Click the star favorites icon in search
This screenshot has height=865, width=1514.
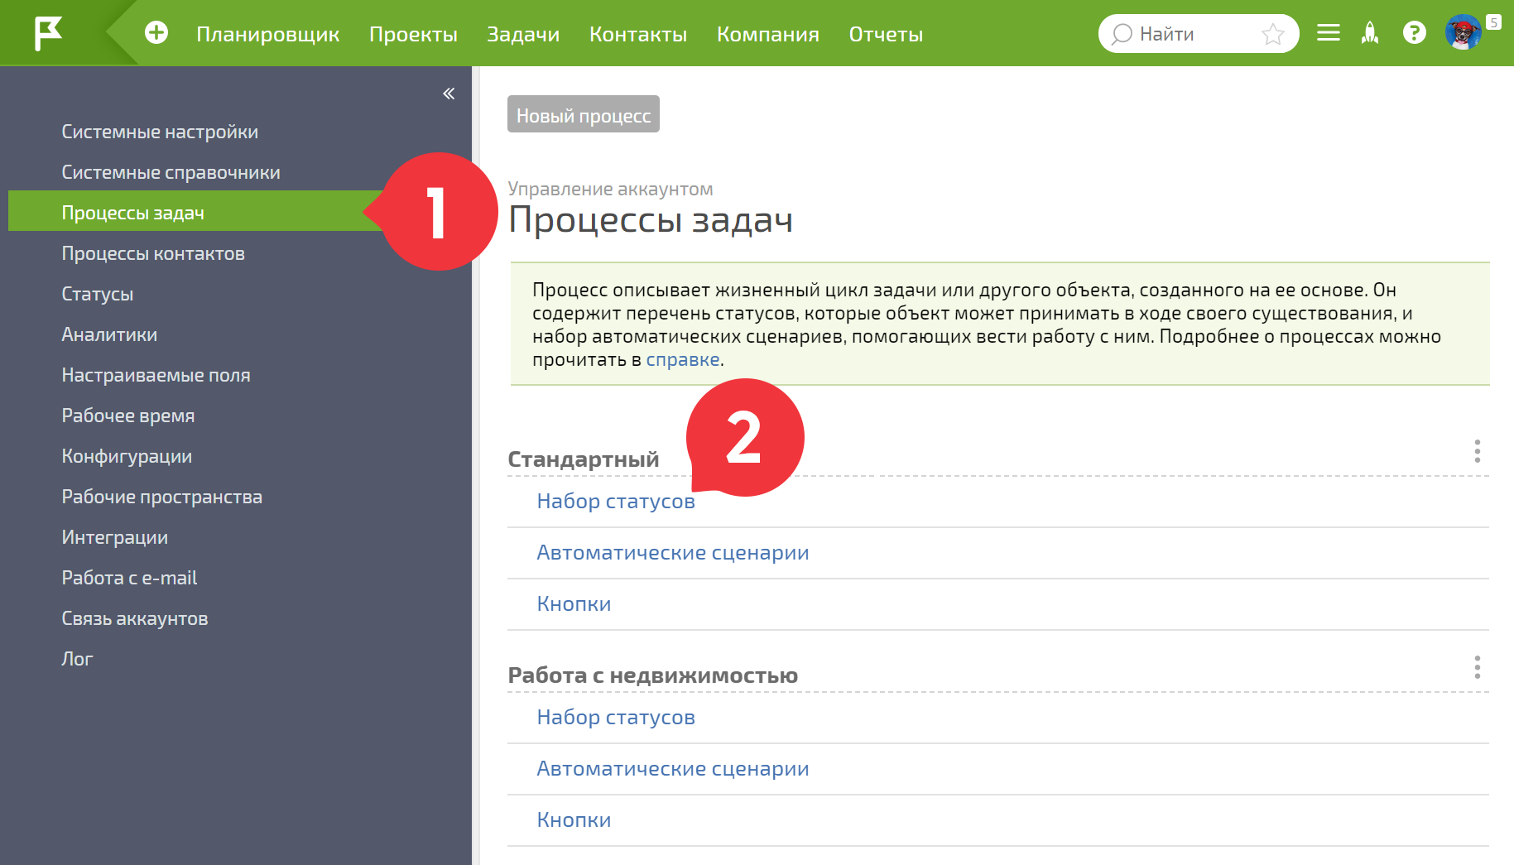tap(1272, 34)
